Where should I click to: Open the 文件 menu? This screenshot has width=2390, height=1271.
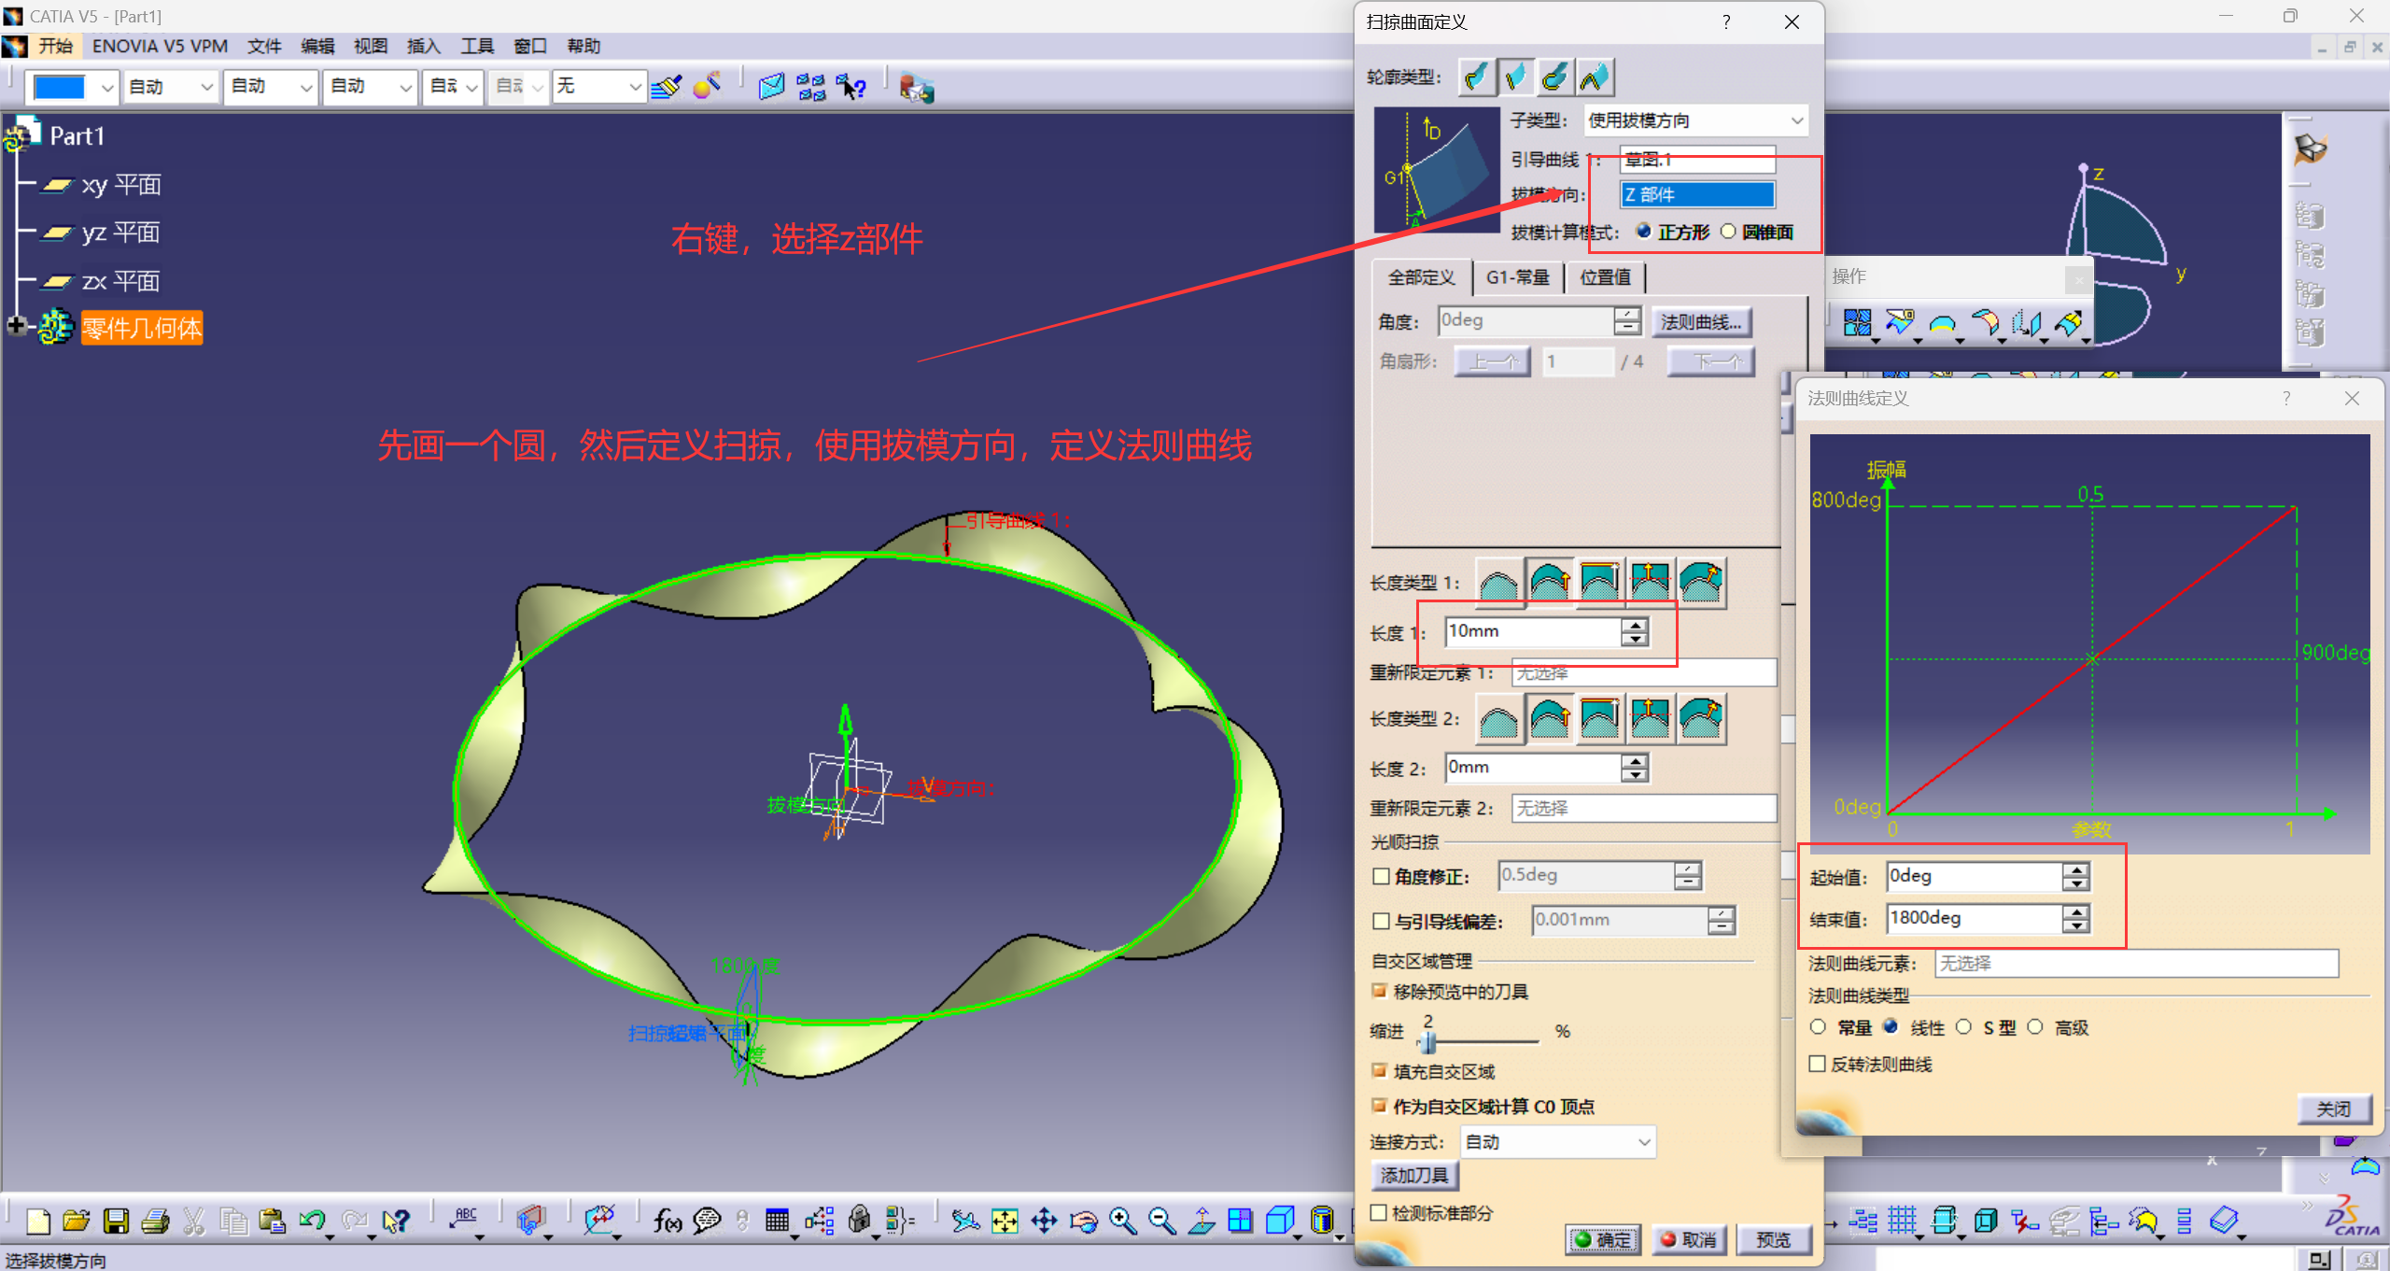tap(264, 46)
